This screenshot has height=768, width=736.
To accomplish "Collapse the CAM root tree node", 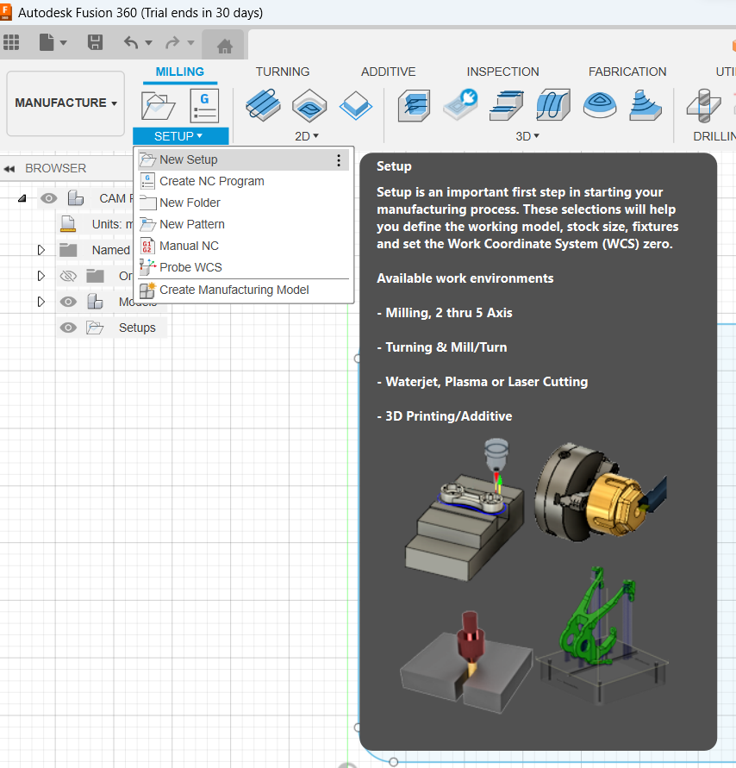I will click(22, 199).
